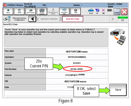Go to previous step with left arrow

32,19
